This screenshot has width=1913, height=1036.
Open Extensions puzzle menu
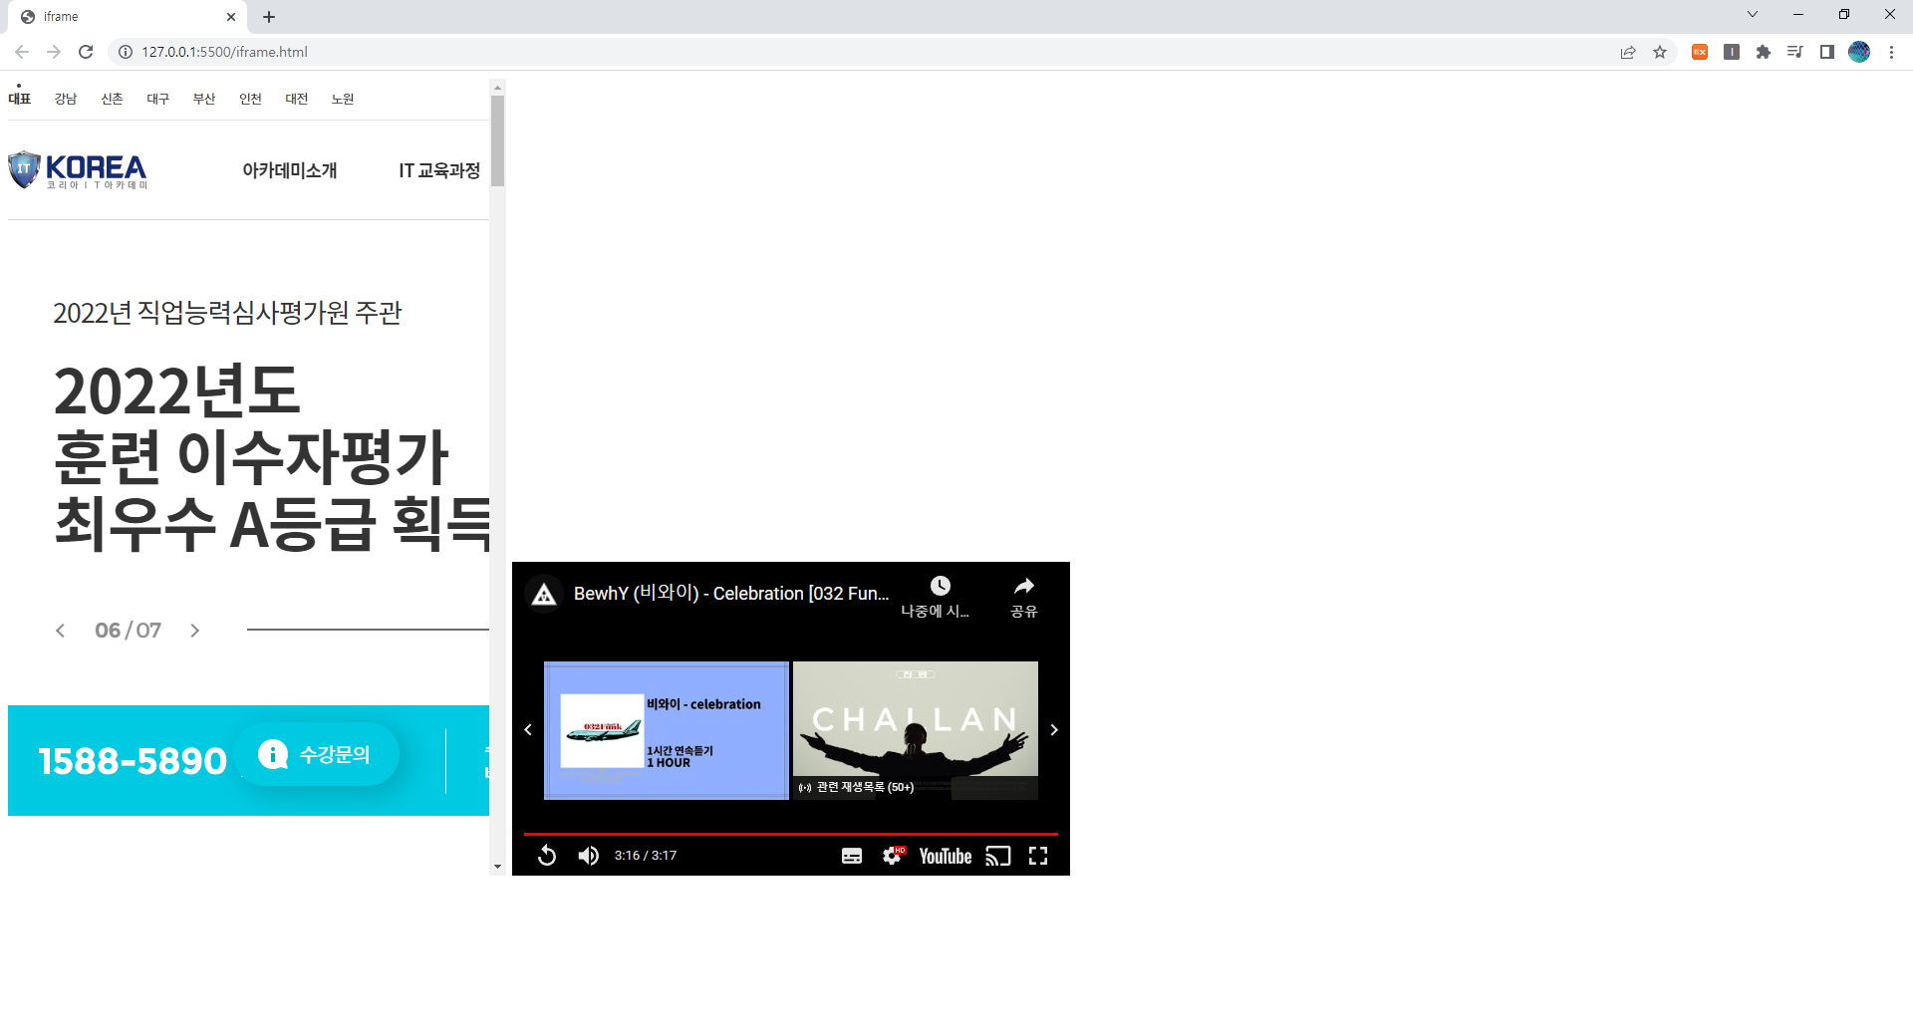tap(1764, 52)
